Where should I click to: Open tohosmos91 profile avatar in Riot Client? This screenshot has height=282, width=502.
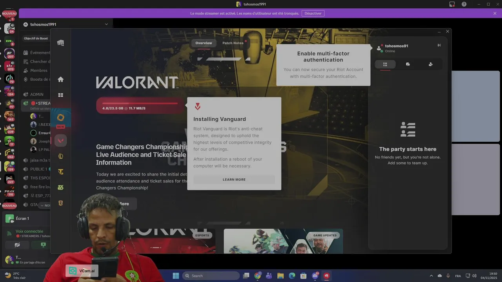(379, 48)
